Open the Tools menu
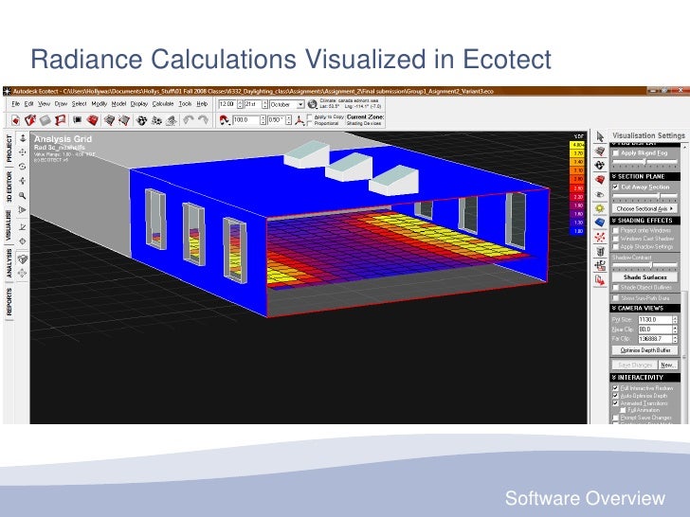This screenshot has height=517, width=690. point(185,104)
